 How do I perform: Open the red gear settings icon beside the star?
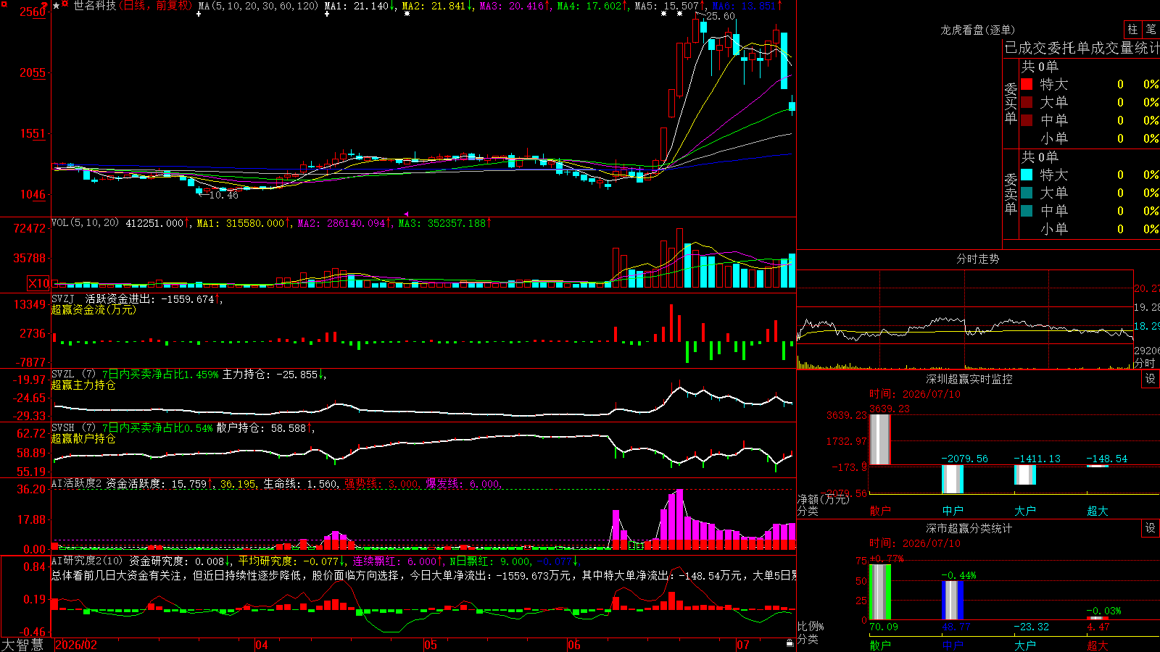[x=66, y=5]
